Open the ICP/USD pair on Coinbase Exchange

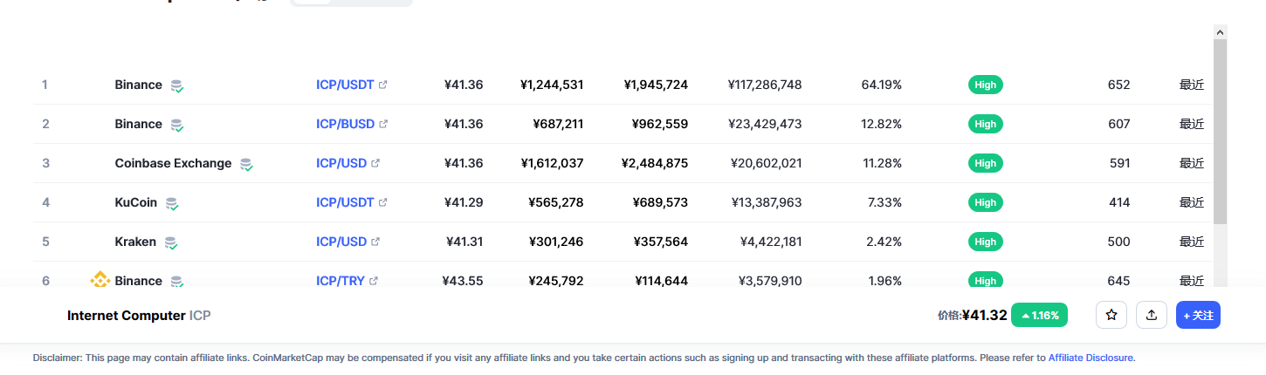pyautogui.click(x=341, y=163)
